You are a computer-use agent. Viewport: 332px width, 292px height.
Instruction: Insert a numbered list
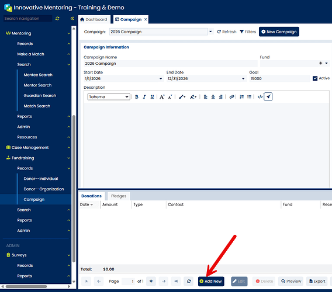point(241,97)
